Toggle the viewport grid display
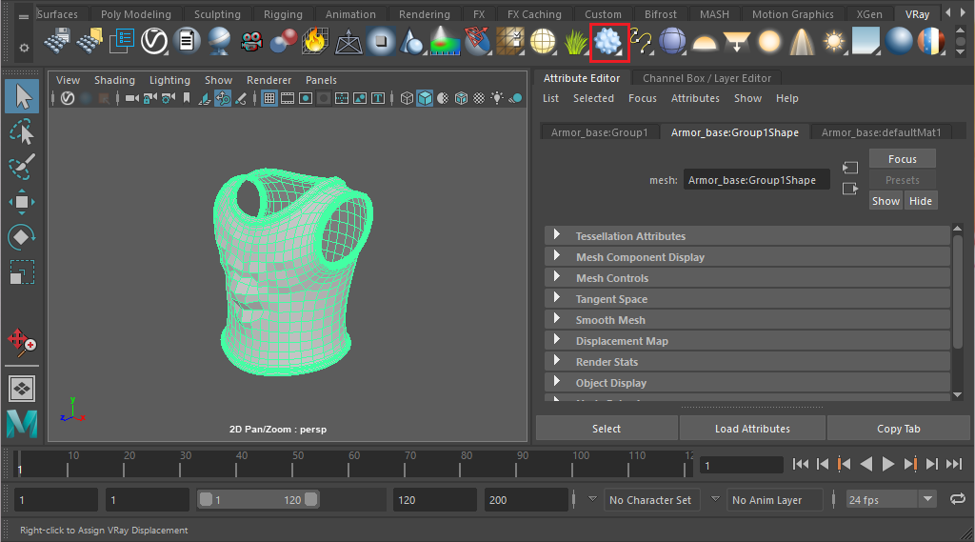Viewport: 975px width, 542px height. (x=269, y=98)
